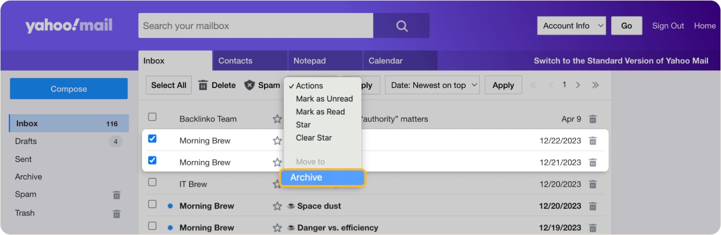This screenshot has width=721, height=235.
Task: Check the IT Brew email checkbox
Action: (x=152, y=182)
